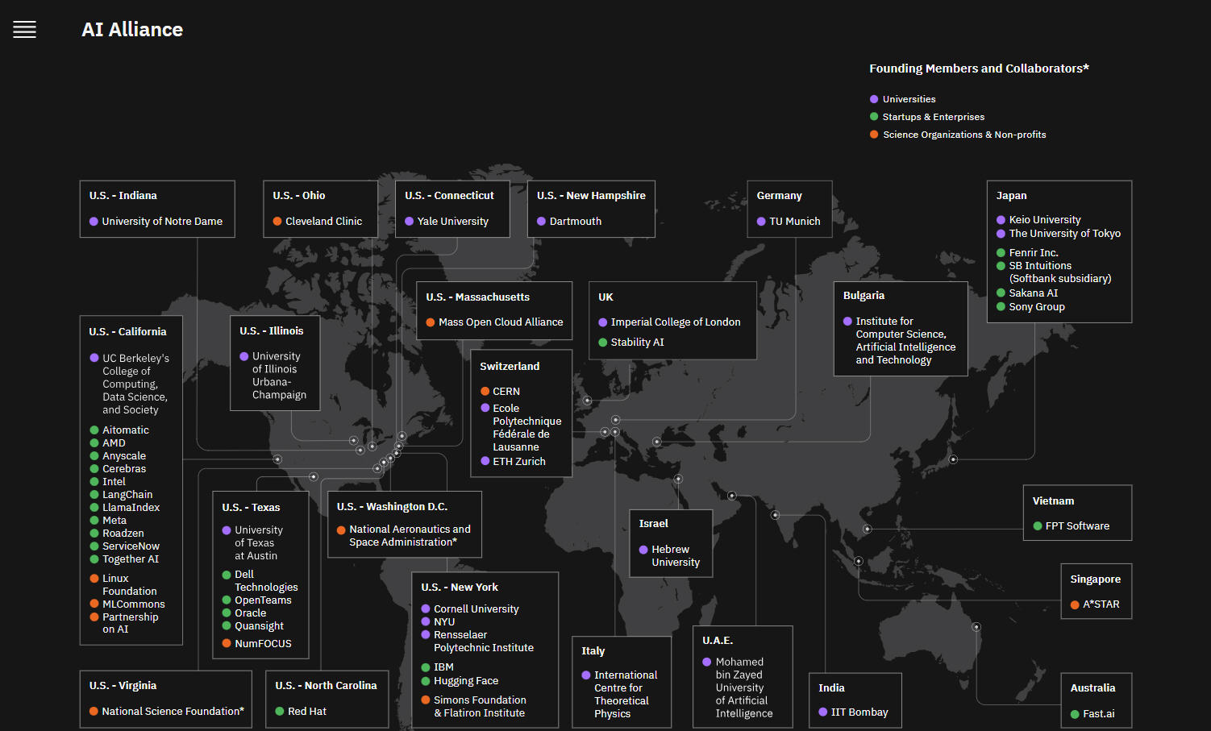
Task: Open the hamburger menu icon
Action: [x=24, y=30]
